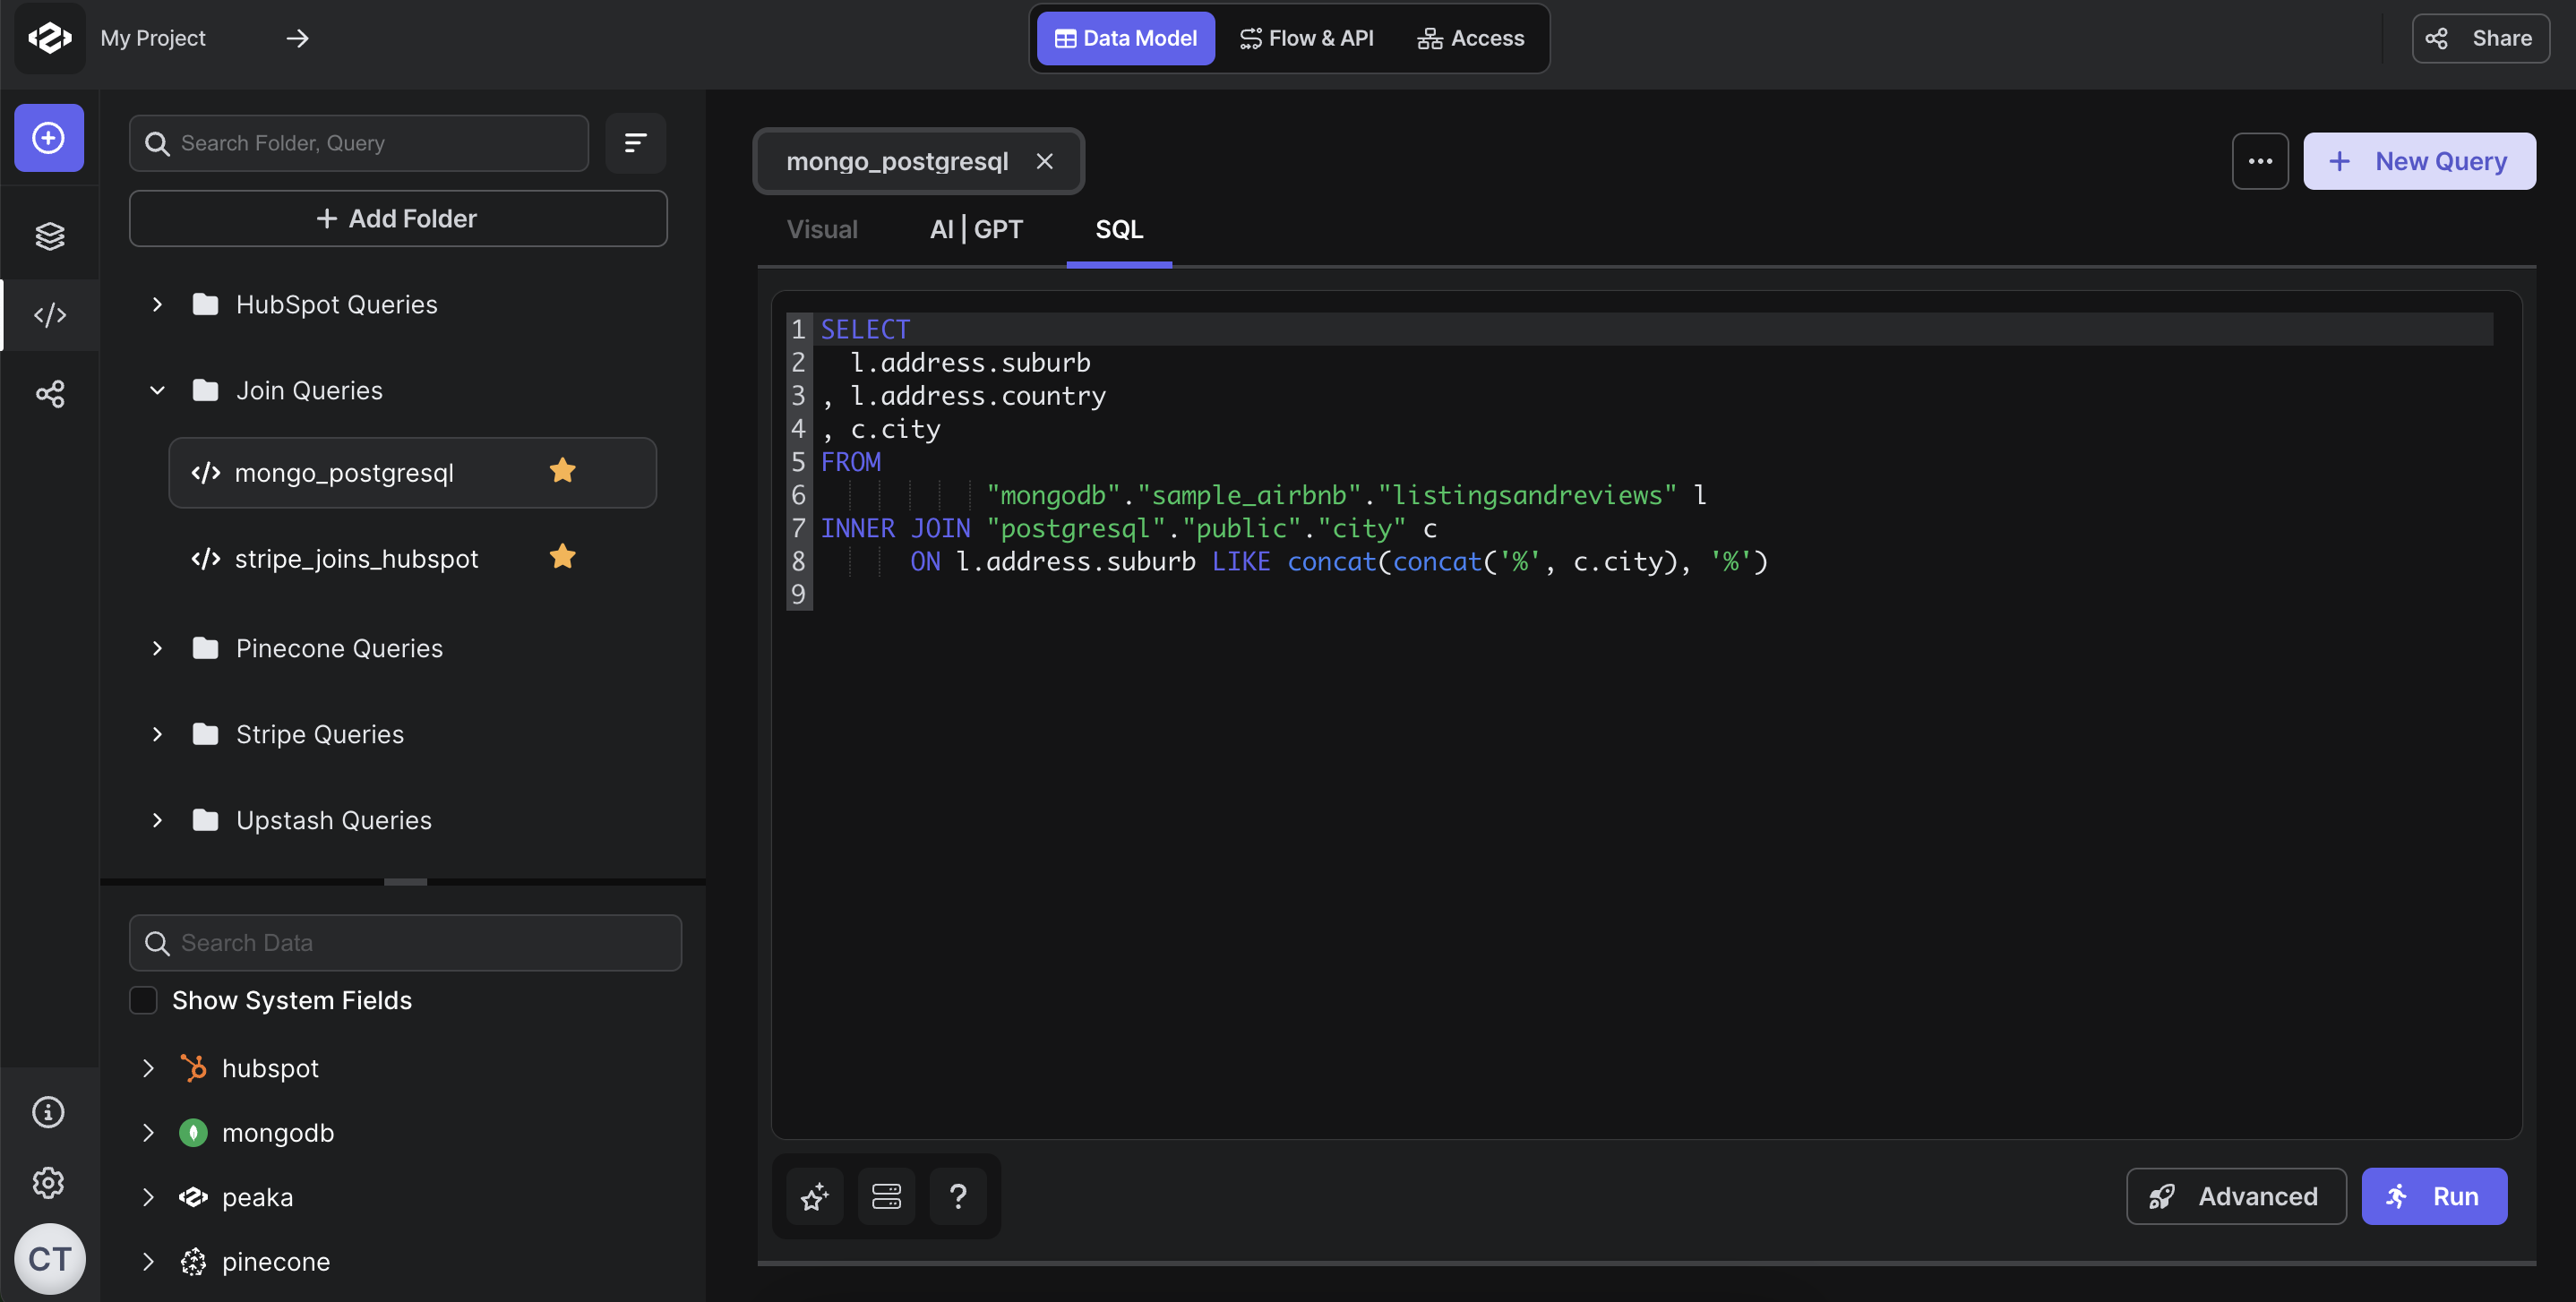2576x1302 pixels.
Task: Expand the peaka data source chevron
Action: [148, 1197]
